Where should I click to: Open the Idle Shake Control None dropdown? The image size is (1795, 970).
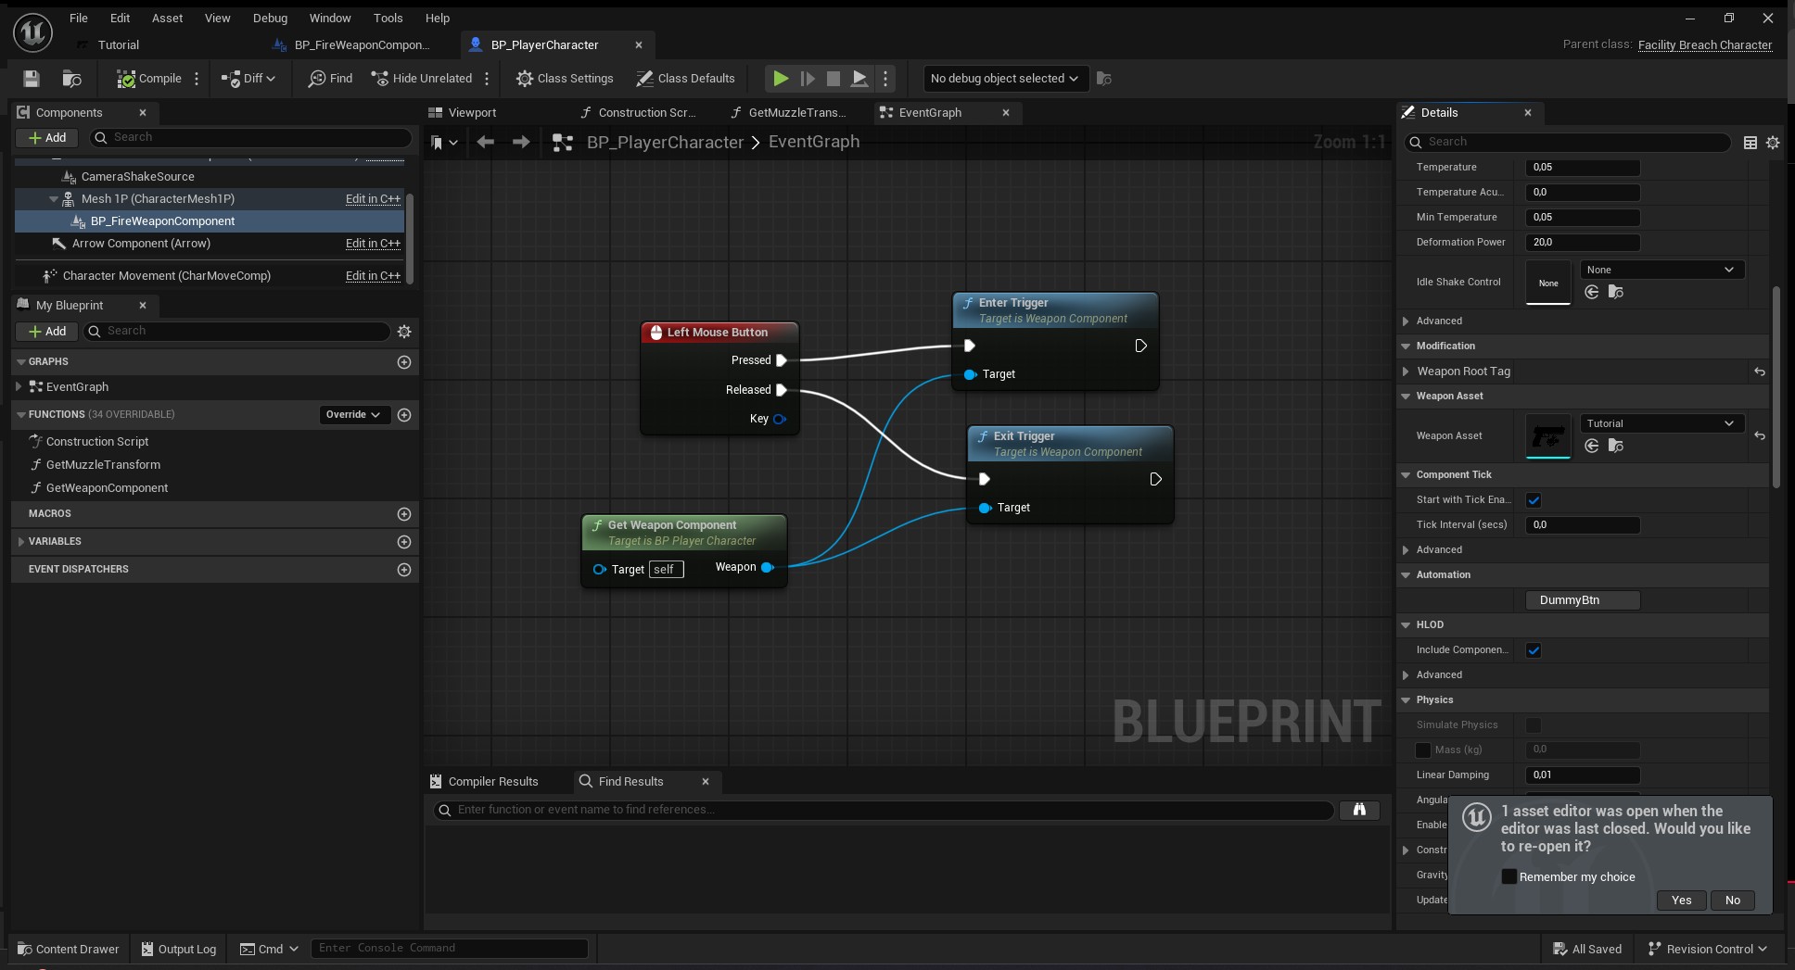[1661, 270]
